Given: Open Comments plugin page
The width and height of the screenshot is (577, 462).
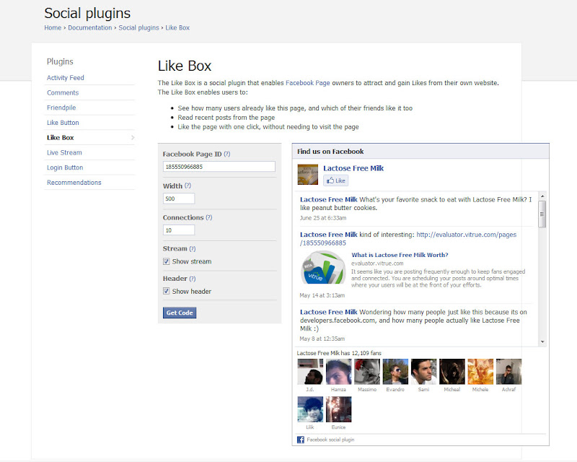Looking at the screenshot, I should pyautogui.click(x=63, y=93).
